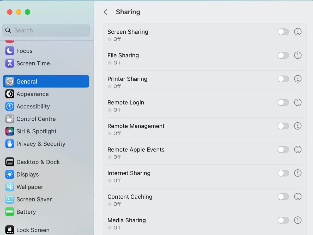Open info for Content Caching
Image resolution: width=313 pixels, height=235 pixels.
298,197
